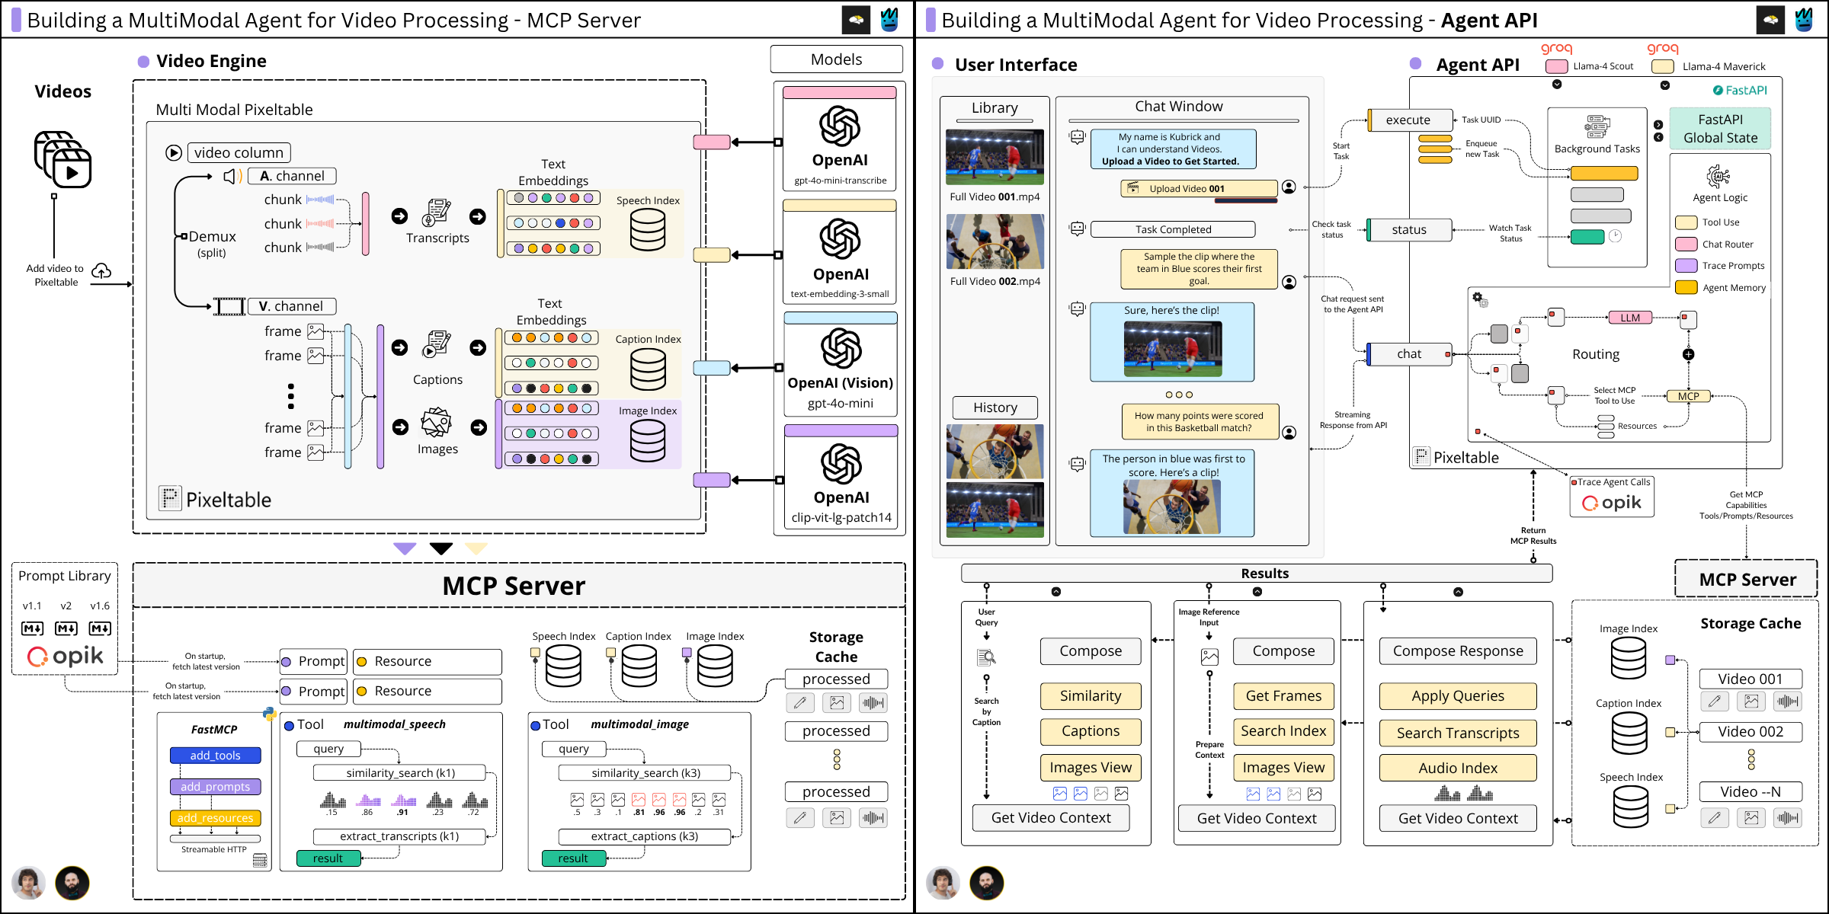Toggle Trace Agent Calls in Opik
This screenshot has height=914, width=1829.
coord(1574,482)
